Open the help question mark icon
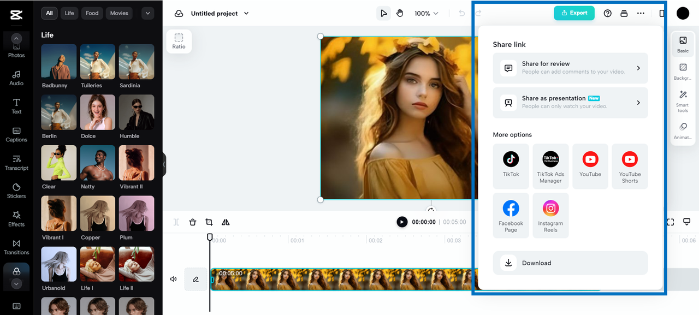The width and height of the screenshot is (699, 315). click(608, 14)
